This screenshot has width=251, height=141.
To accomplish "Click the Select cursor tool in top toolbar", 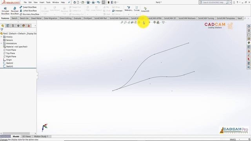I will click(x=104, y=2).
